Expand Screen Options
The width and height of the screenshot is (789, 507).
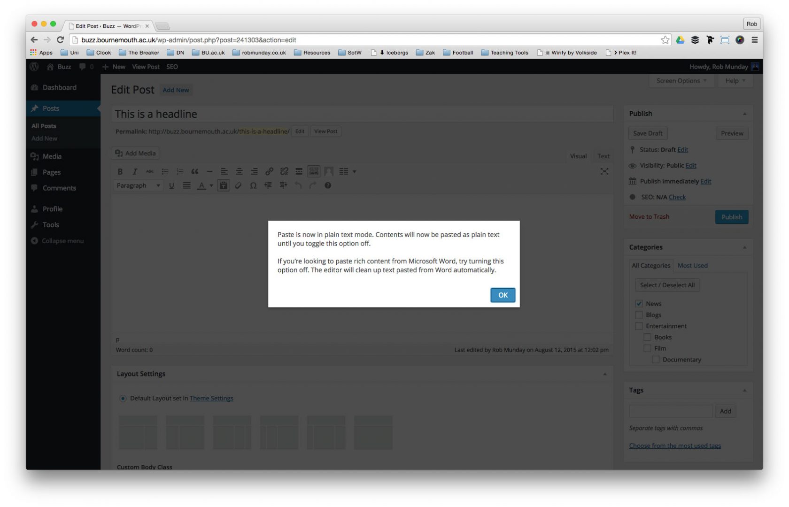(x=681, y=81)
